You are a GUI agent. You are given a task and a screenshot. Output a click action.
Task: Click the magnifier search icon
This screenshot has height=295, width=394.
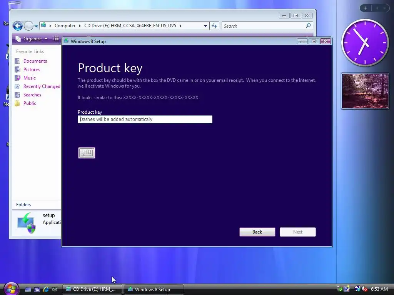(308, 26)
